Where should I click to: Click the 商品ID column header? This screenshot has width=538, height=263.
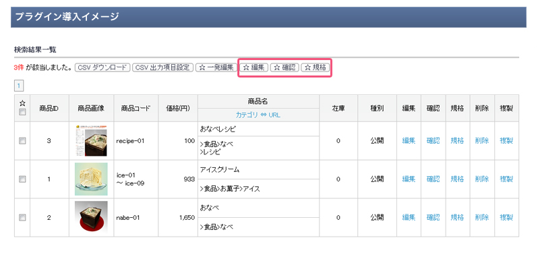click(49, 109)
